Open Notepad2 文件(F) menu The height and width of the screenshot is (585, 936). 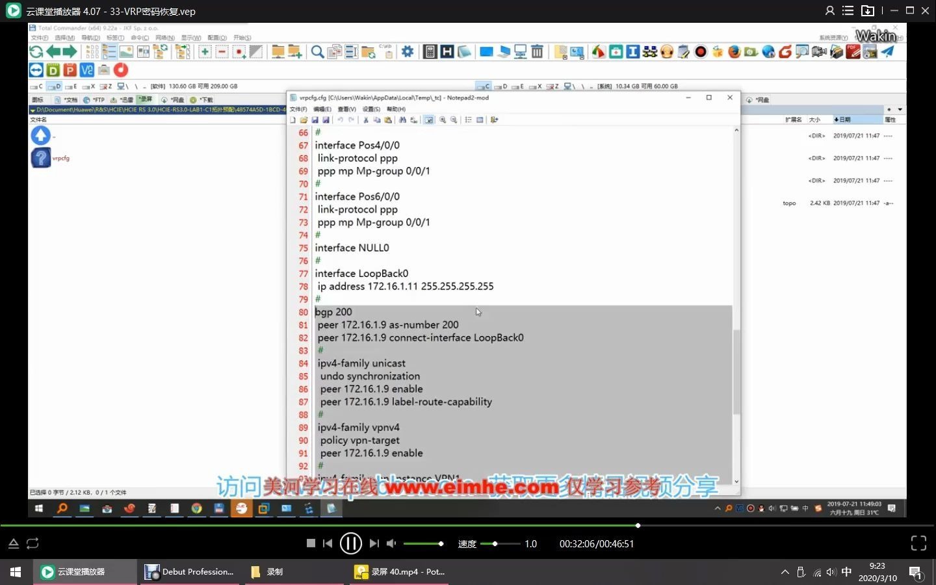298,109
